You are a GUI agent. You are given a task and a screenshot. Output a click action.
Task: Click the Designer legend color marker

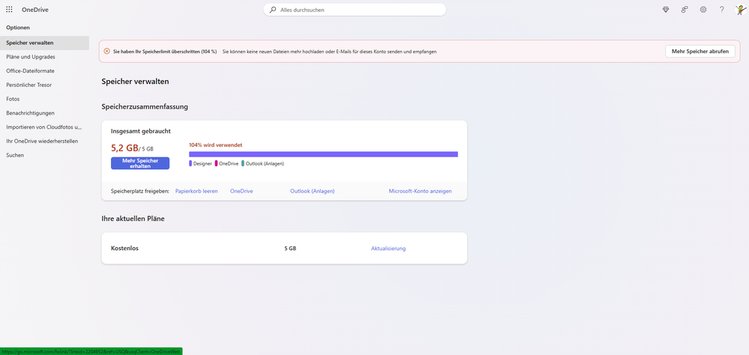coord(190,164)
